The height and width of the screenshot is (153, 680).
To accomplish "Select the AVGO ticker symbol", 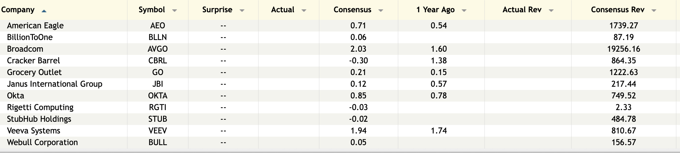I will (x=158, y=49).
